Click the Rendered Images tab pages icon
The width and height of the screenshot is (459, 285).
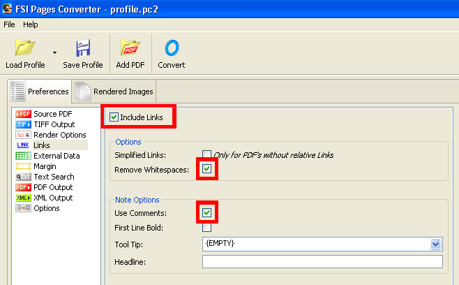(82, 92)
